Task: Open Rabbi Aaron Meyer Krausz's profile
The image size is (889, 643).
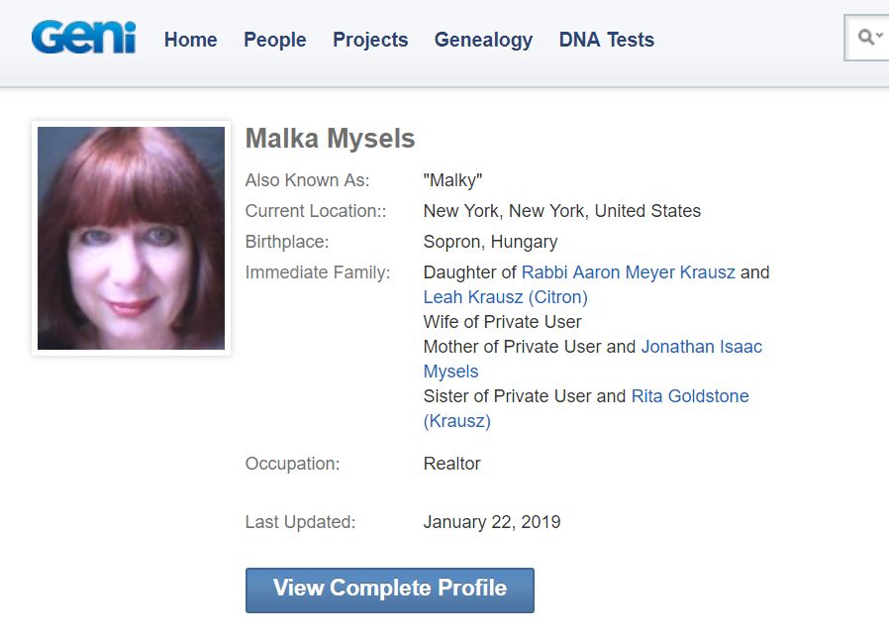Action: pos(628,272)
